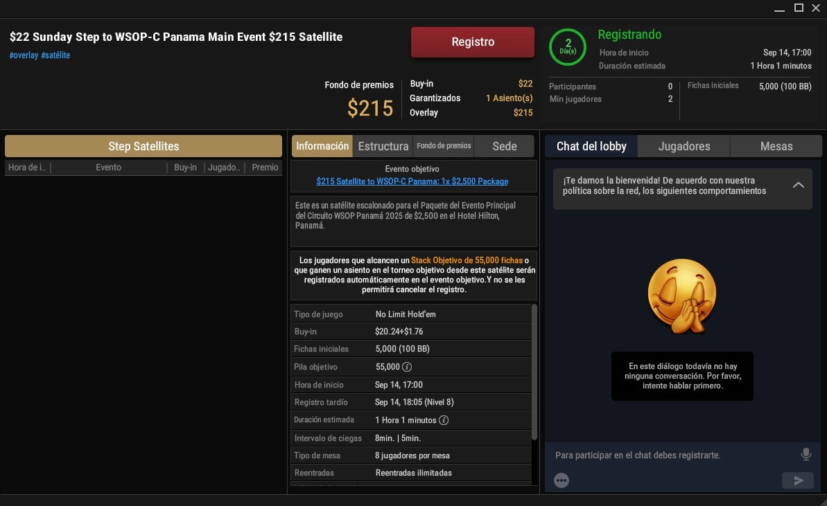Click the Sep 14, 18:05 (Nivel 8) value
The height and width of the screenshot is (506, 827).
tap(414, 401)
